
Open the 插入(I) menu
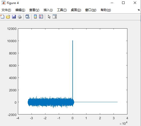click(x=48, y=10)
